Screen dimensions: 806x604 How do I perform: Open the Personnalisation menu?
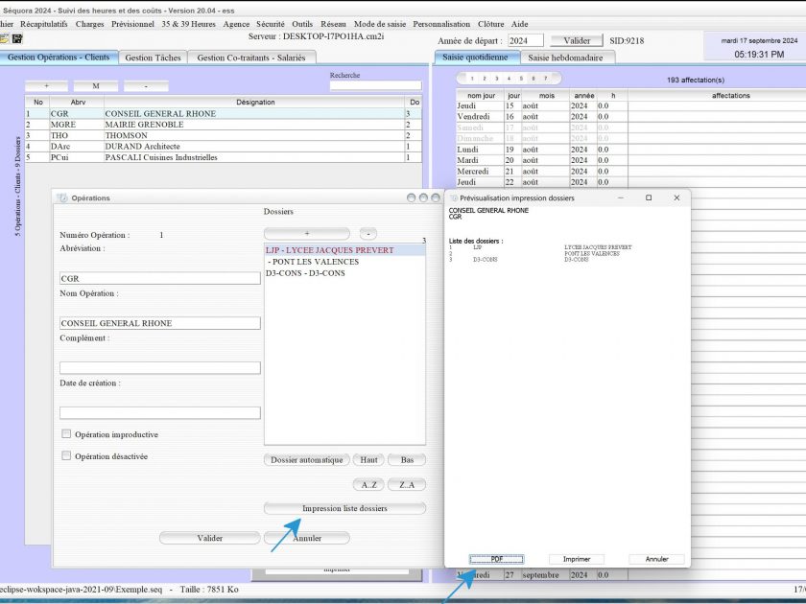[x=441, y=24]
